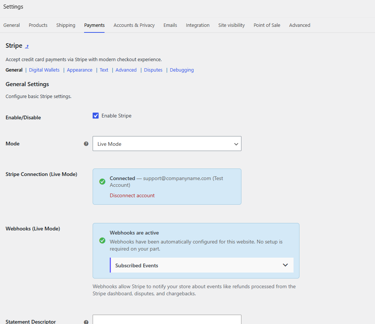Click the Stripe Connection (Live Mode) label

click(41, 174)
